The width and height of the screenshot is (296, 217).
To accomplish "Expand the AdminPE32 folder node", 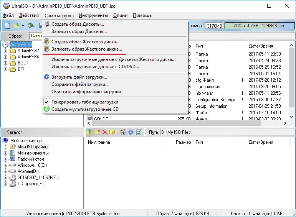I will [x=5, y=51].
